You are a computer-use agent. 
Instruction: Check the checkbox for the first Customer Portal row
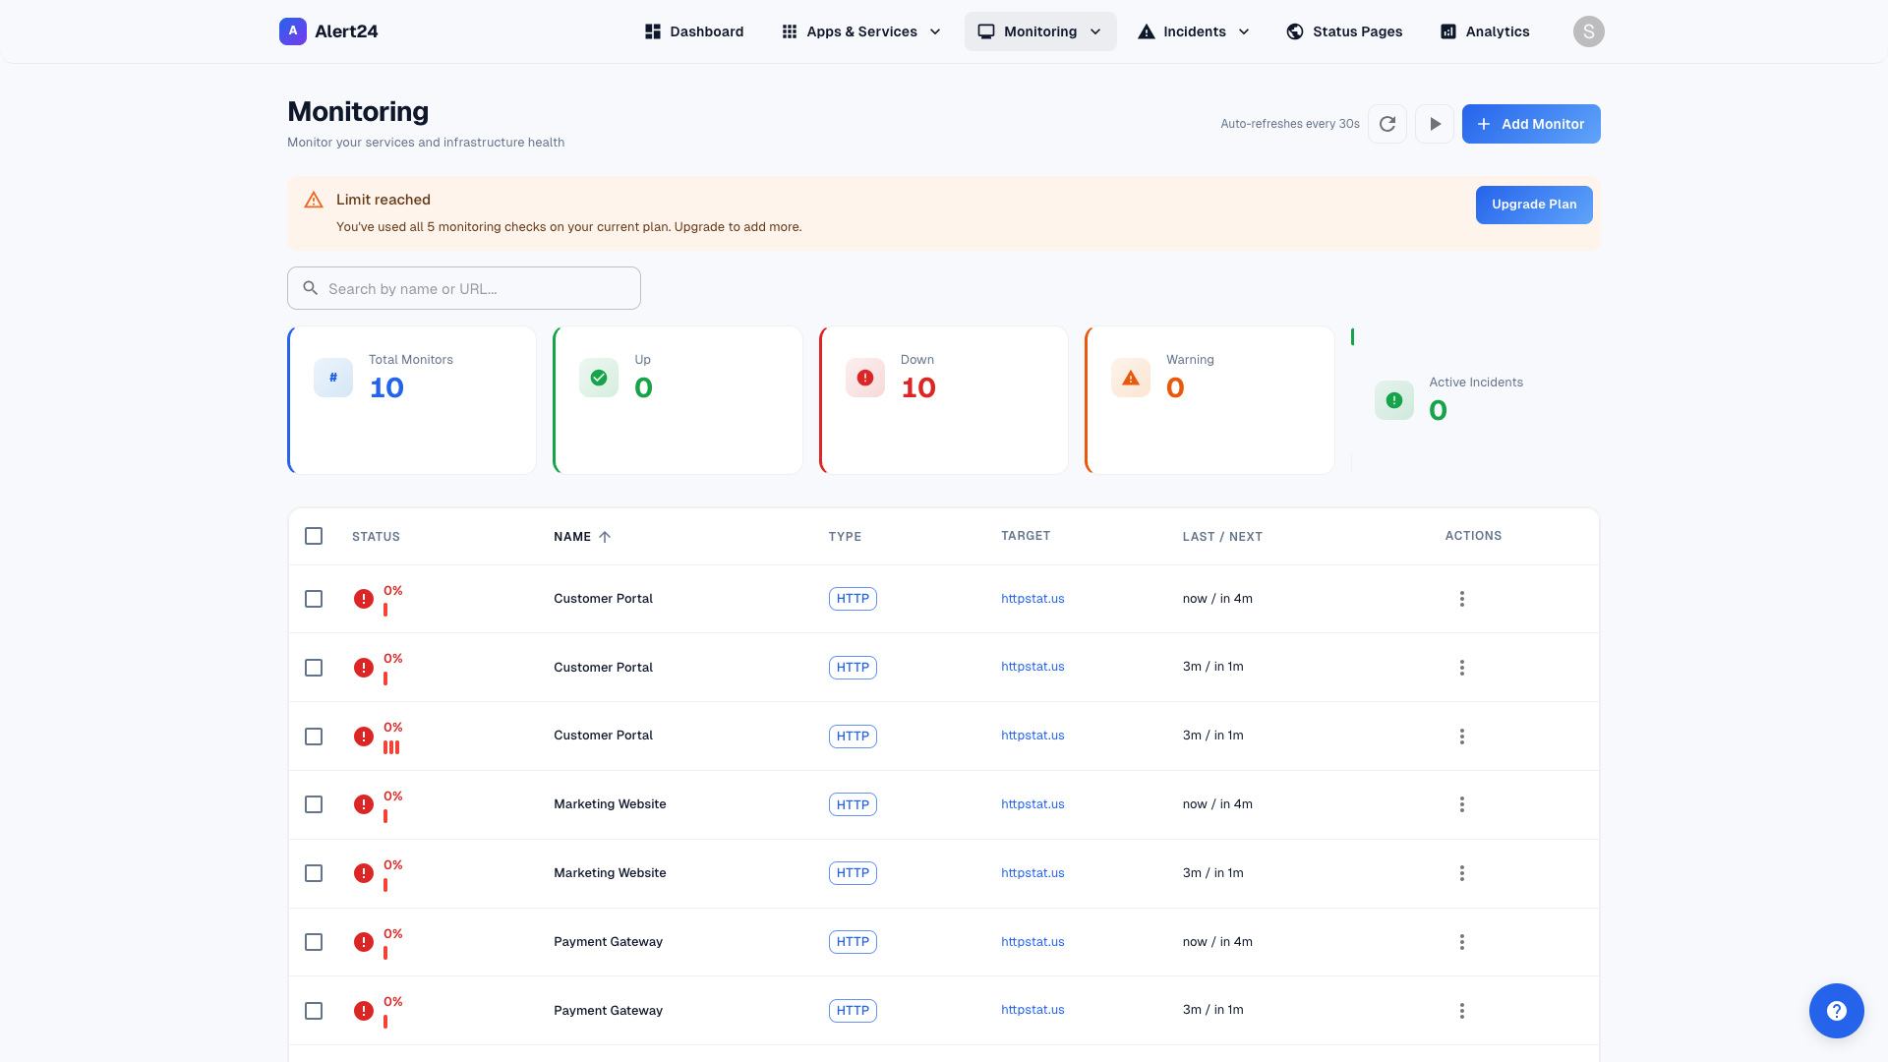pos(314,598)
